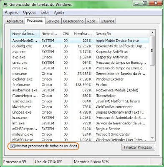Screen dimensions: 164x167
Task: Open the Arquivo menu
Action: click(x=12, y=13)
